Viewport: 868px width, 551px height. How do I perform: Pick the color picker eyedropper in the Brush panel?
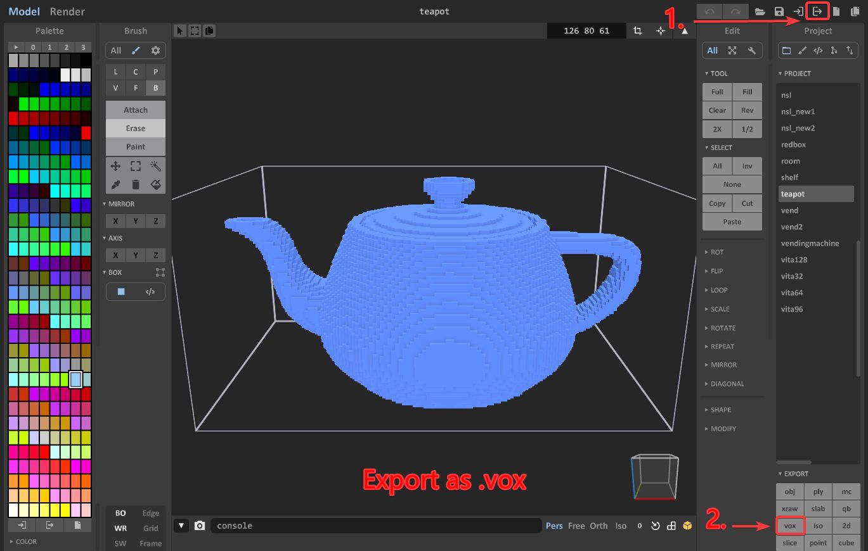pos(115,184)
